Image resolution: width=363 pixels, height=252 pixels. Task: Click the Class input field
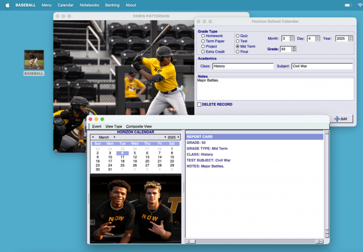243,66
